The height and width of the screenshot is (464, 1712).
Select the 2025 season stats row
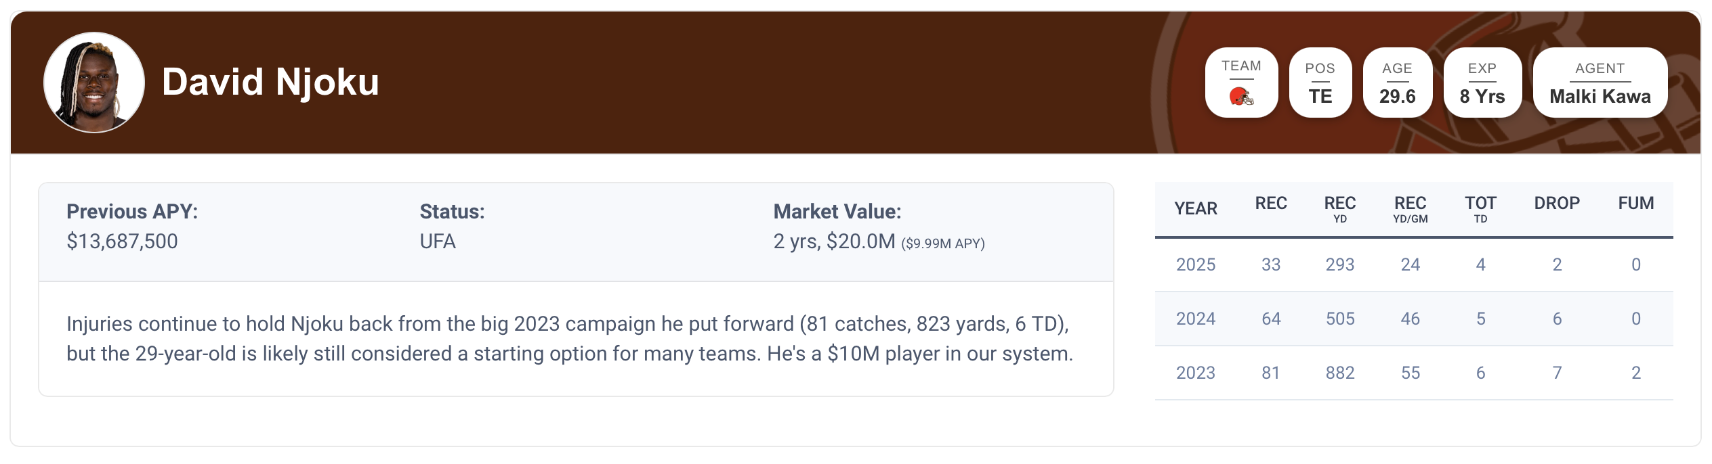[1413, 265]
